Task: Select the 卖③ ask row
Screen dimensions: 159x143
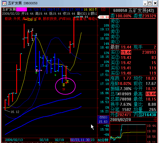Action: tap(133, 31)
